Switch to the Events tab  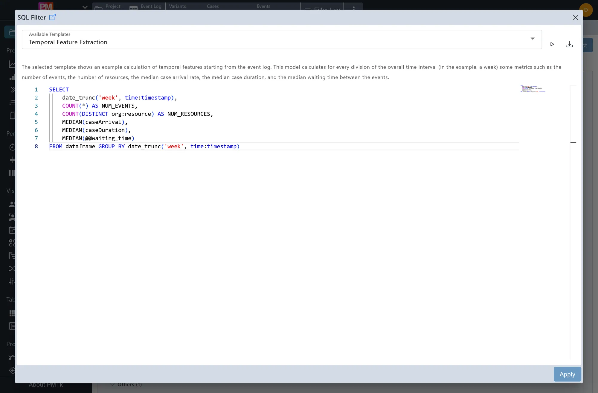(263, 6)
